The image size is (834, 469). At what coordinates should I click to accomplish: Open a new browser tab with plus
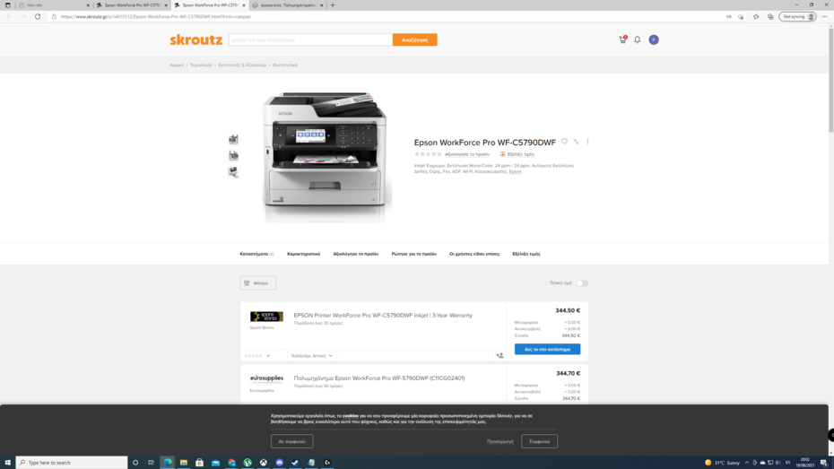pos(333,4)
